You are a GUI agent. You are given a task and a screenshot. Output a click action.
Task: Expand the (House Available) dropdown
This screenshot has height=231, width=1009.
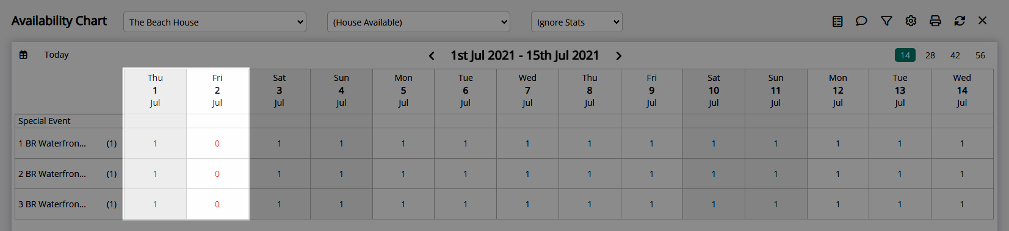(x=419, y=22)
